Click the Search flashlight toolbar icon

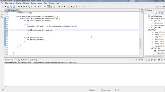62,7
